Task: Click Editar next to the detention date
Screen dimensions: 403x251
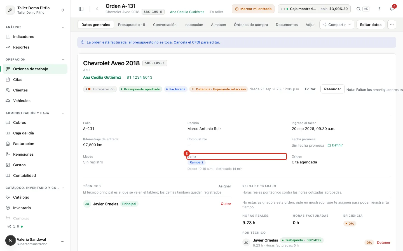Action: tap(310, 89)
